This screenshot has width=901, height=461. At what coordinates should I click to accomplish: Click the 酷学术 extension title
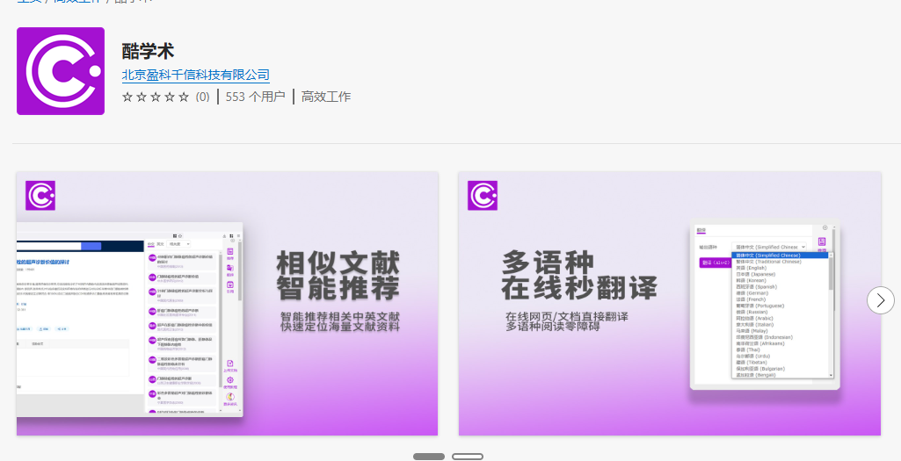(148, 51)
